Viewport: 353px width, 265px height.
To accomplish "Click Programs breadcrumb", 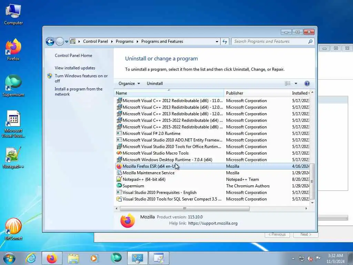I will 124,41.
